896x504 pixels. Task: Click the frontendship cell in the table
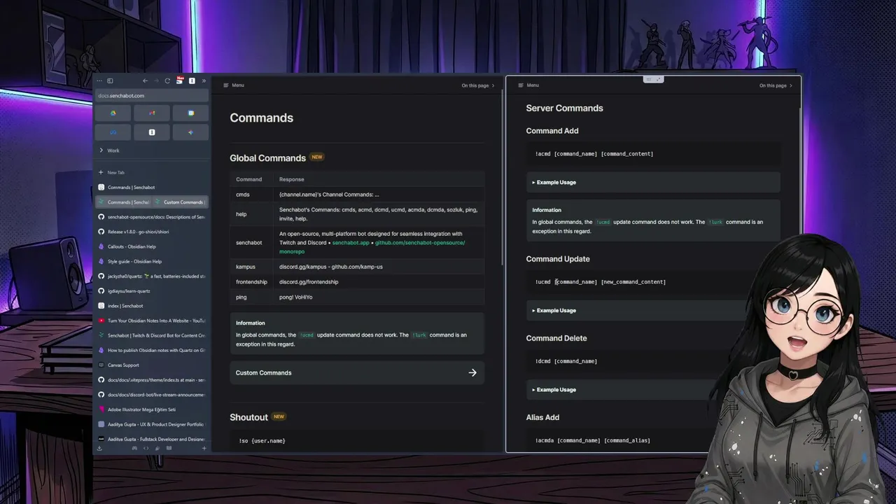click(251, 281)
